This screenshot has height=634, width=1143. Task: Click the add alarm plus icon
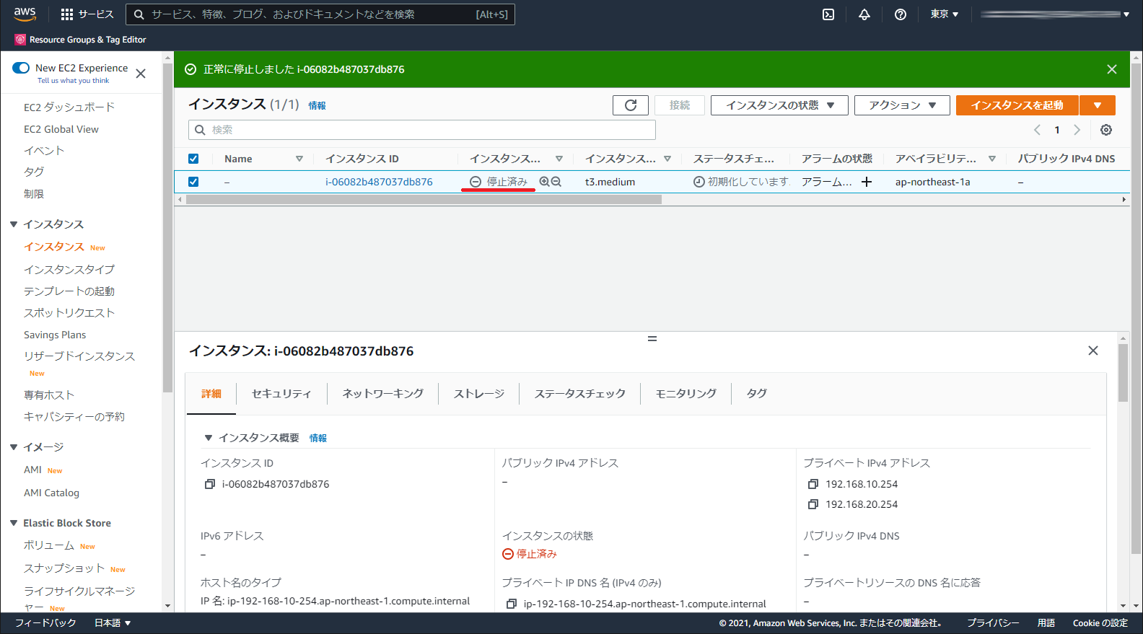tap(867, 182)
